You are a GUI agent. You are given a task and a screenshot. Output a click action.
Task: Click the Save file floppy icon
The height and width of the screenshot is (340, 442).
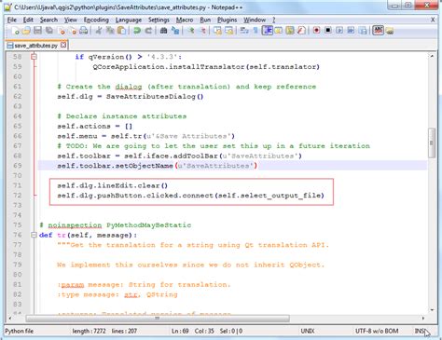pos(37,31)
